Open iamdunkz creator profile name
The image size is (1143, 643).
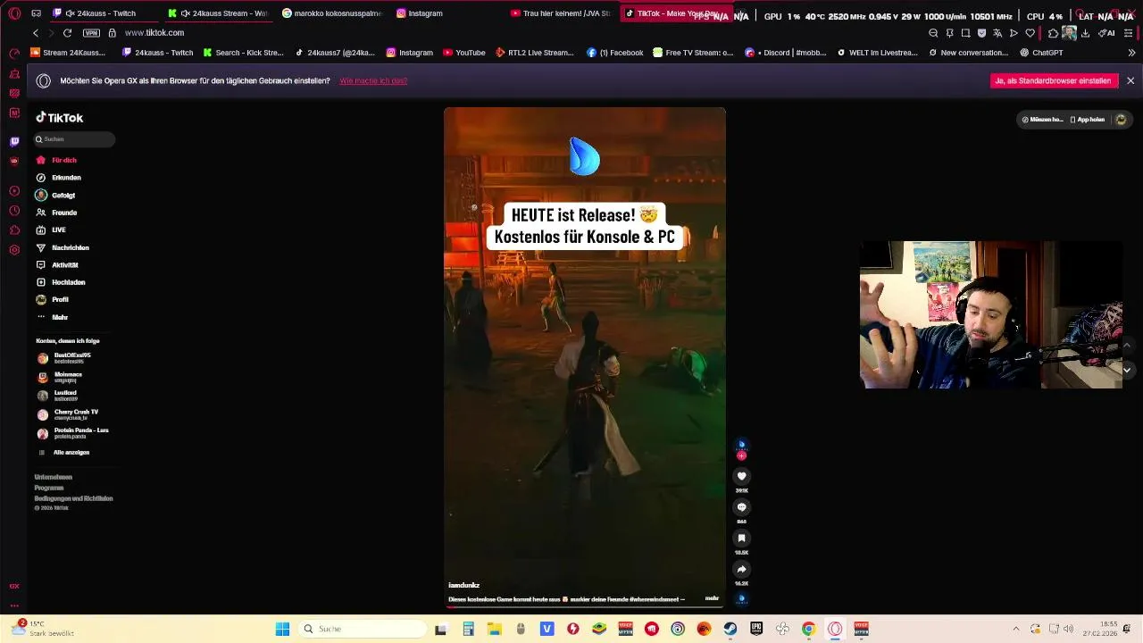(x=463, y=585)
